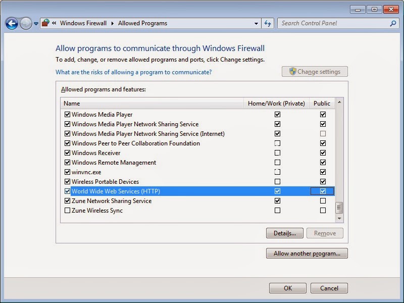This screenshot has height=303, width=404.
Task: Toggle Windows Receiver Private checkbox
Action: point(277,153)
